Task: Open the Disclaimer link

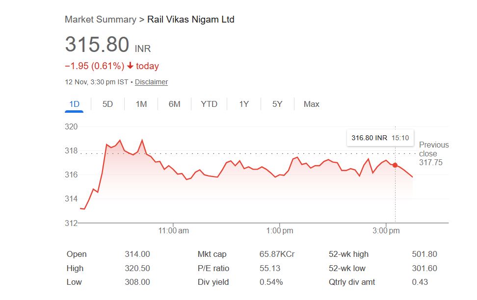Action: coord(151,82)
